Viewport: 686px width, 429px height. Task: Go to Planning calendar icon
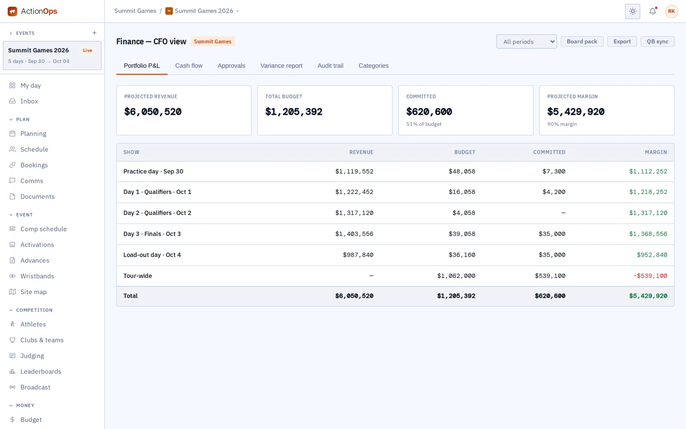(12, 134)
